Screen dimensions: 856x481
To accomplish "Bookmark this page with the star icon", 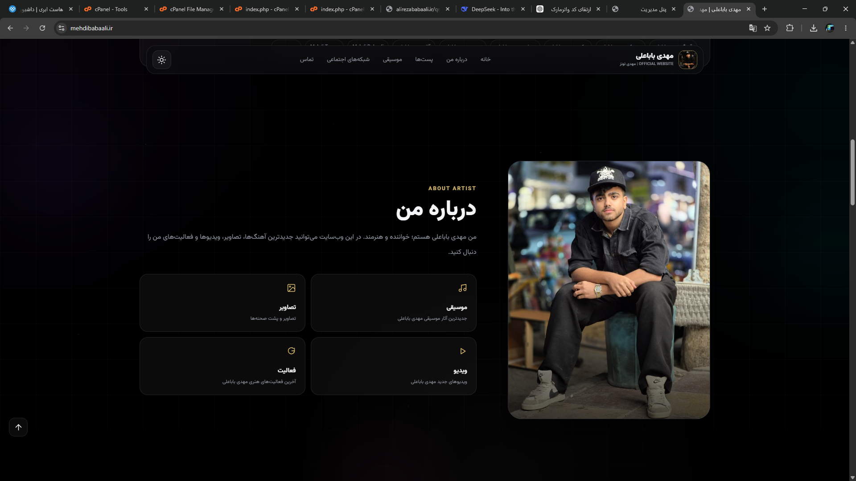I will pos(767,28).
